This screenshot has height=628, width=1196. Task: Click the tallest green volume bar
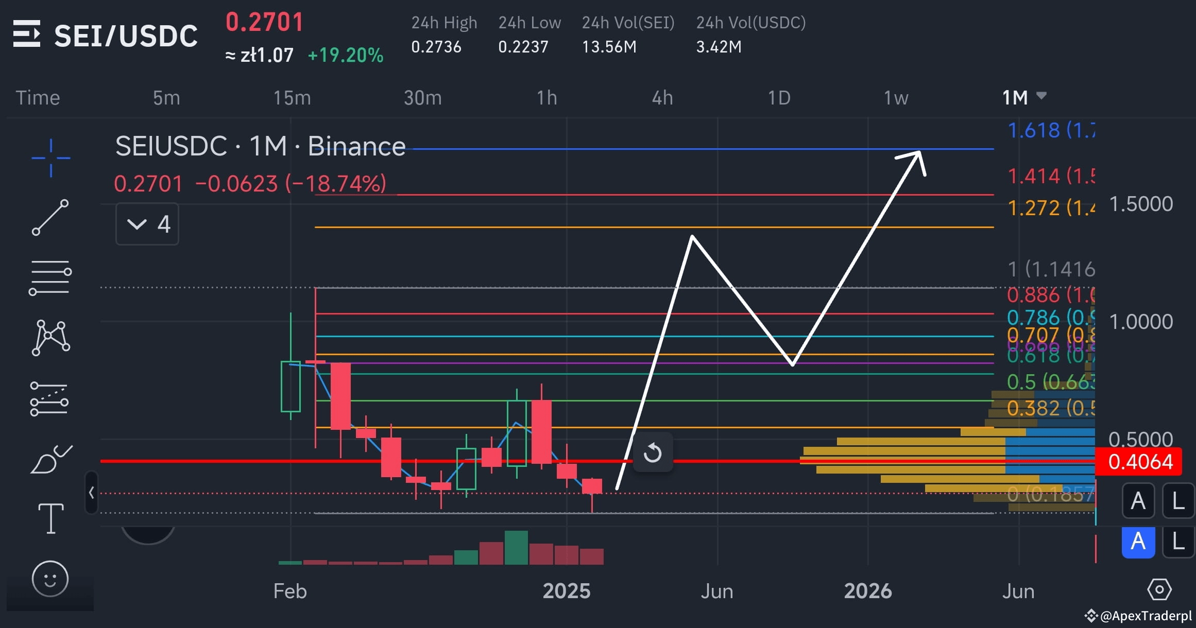516,548
